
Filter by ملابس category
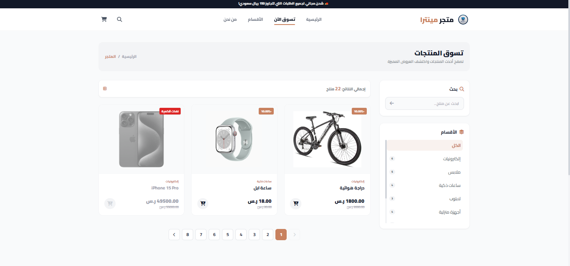(x=425, y=172)
